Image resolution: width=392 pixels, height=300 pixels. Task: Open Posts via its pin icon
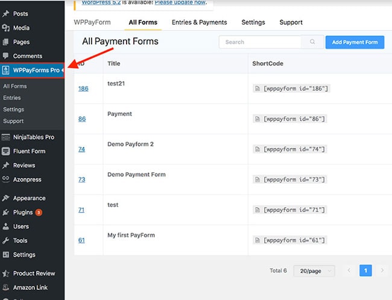tap(5, 13)
